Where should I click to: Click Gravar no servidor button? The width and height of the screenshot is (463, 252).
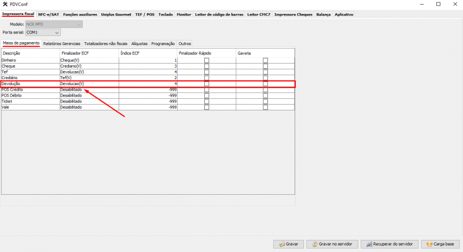click(332, 244)
